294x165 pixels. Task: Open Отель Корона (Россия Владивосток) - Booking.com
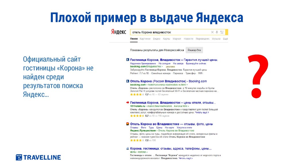(x=168, y=81)
